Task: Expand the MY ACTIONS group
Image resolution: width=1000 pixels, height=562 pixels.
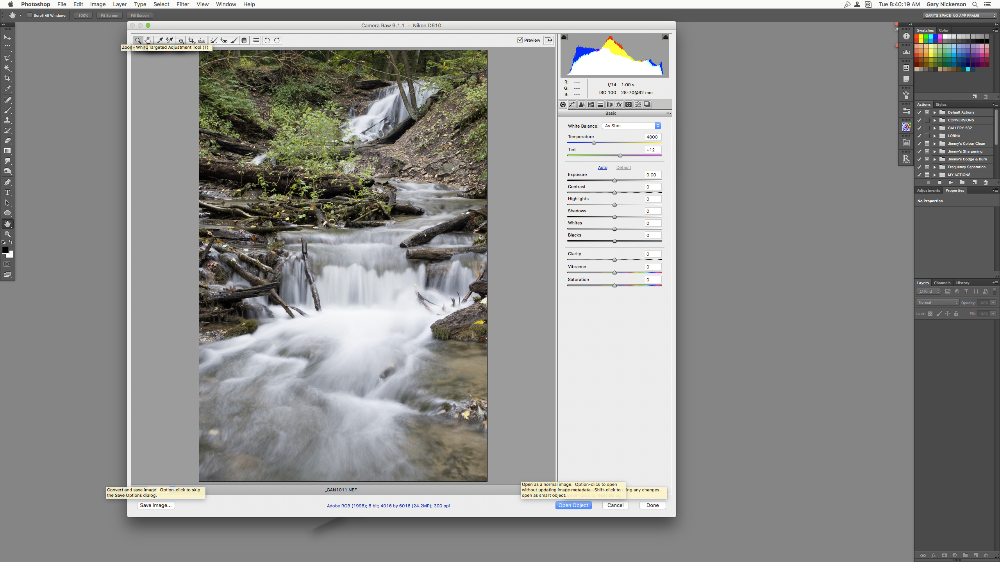Action: [935, 174]
